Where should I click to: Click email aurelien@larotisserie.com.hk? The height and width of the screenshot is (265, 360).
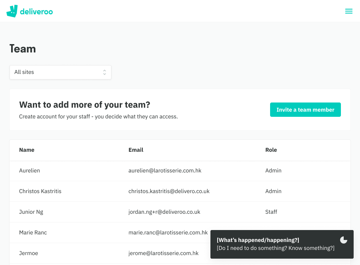[x=165, y=170]
